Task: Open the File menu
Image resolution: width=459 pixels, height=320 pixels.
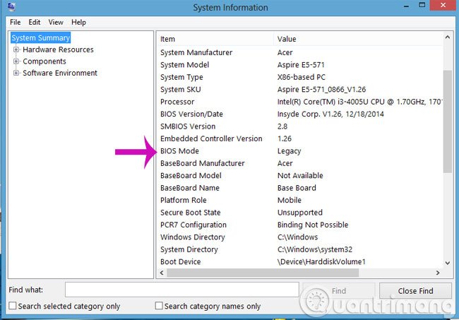Action: (x=16, y=22)
